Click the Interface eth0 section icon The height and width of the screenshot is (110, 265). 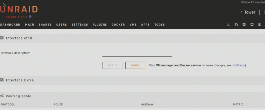point(2,38)
